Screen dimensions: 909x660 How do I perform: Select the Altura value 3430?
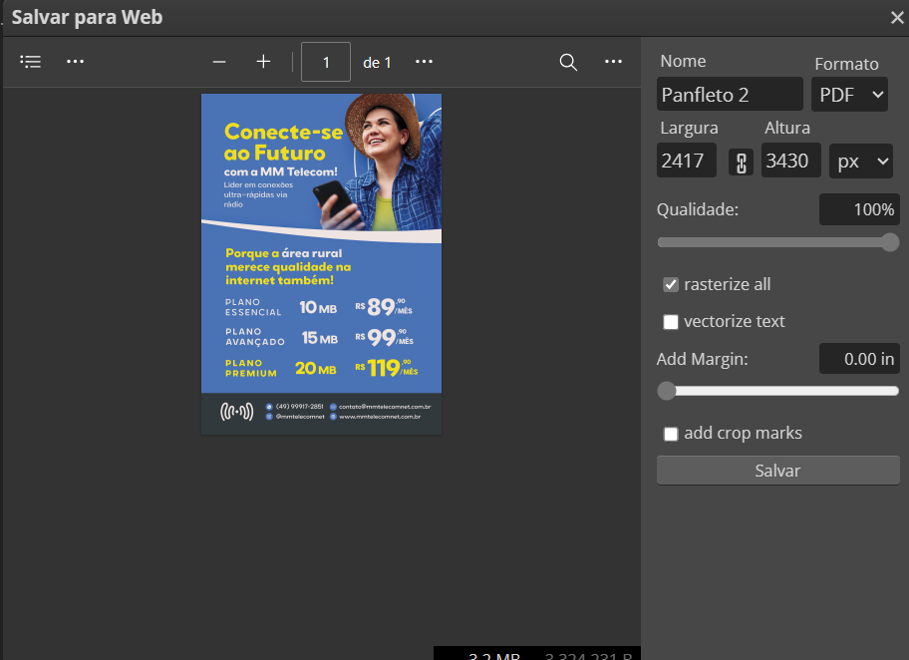pos(790,160)
